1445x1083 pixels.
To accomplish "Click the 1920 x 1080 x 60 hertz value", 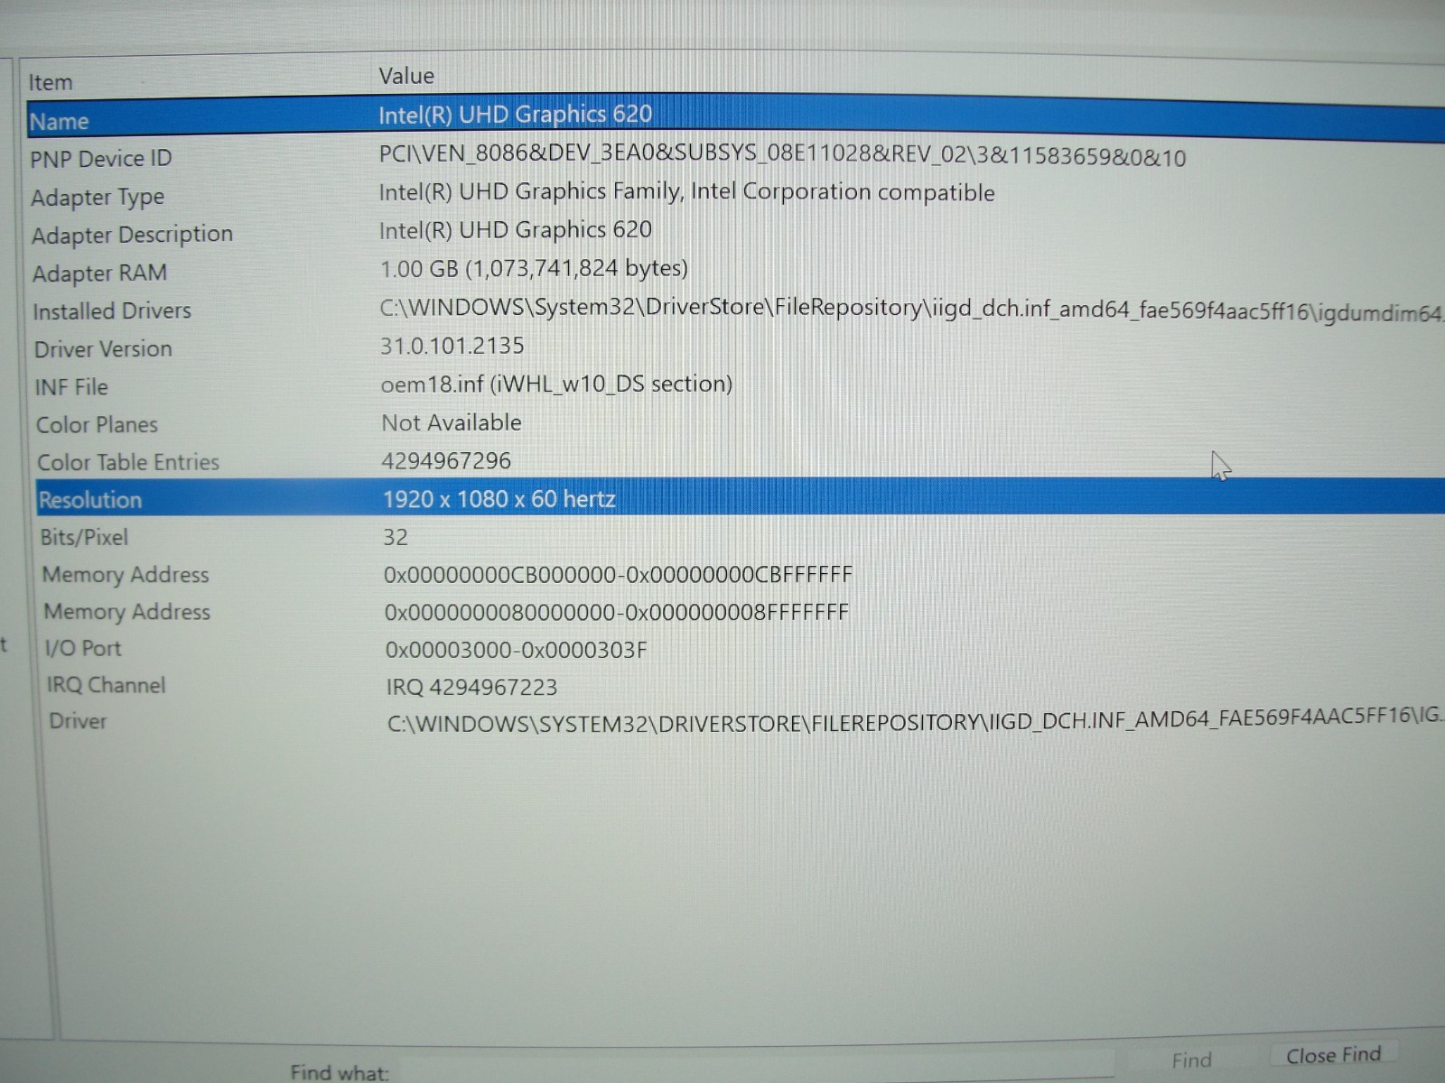I will coord(499,499).
